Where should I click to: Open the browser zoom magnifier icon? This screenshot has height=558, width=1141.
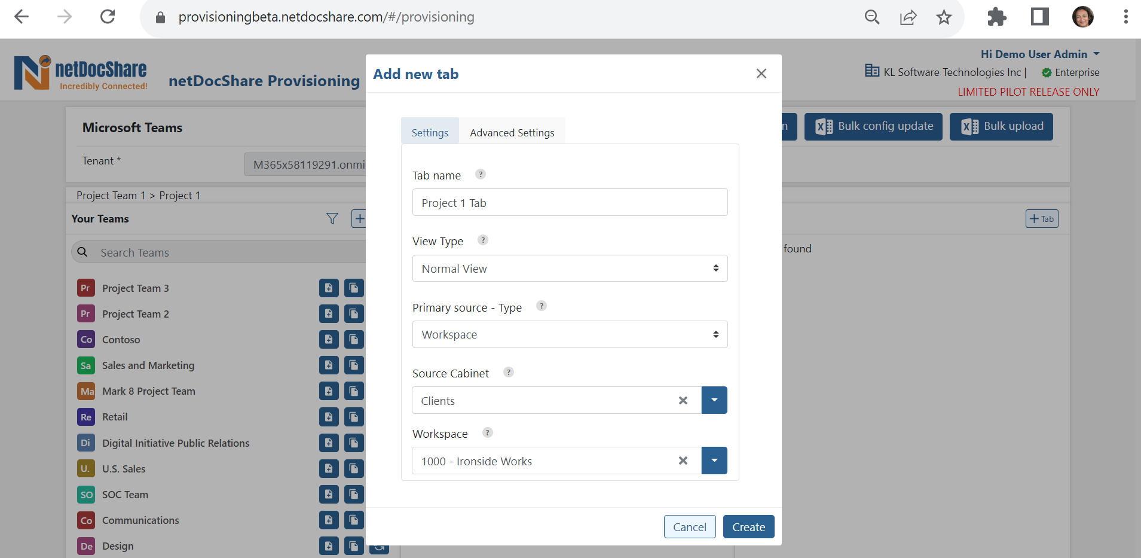point(872,17)
